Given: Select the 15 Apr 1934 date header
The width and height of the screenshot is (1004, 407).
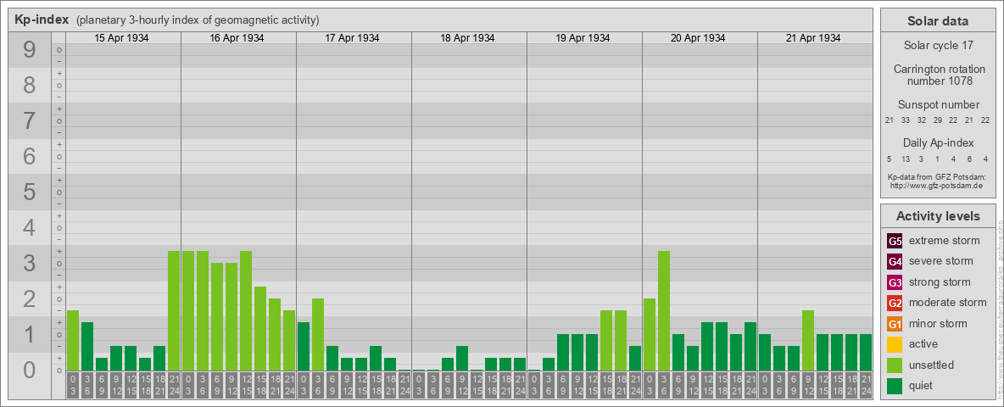Looking at the screenshot, I should 121,38.
